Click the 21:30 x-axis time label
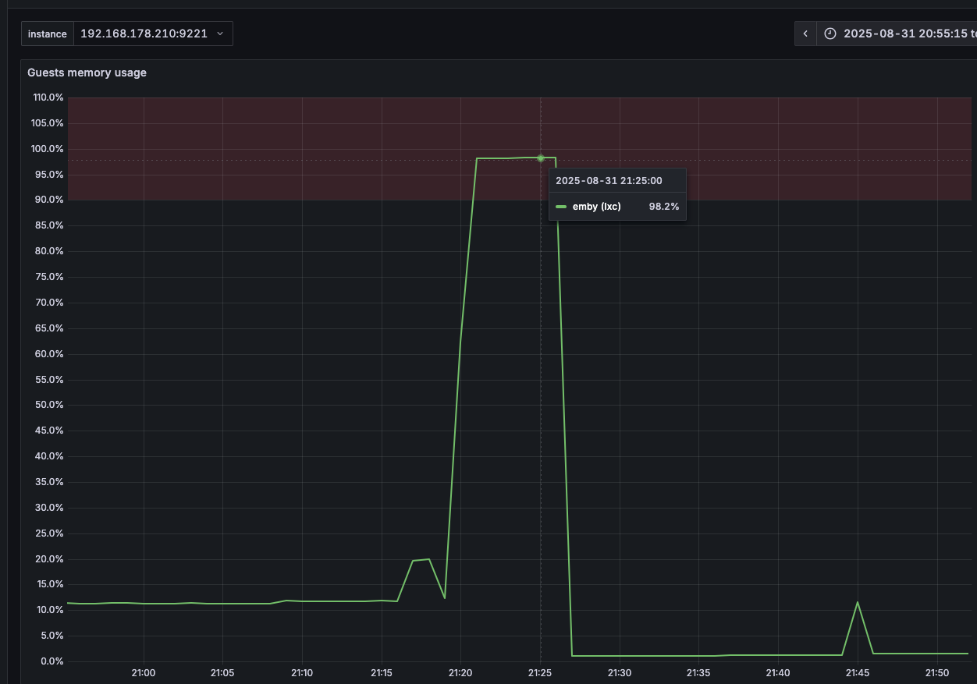 pos(620,672)
